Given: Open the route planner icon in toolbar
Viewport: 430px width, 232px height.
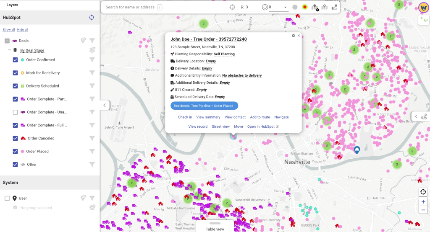Looking at the screenshot, I should coord(334,7).
